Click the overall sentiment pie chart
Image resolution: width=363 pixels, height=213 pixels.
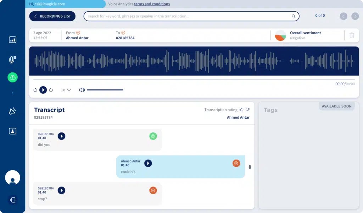[x=280, y=35]
